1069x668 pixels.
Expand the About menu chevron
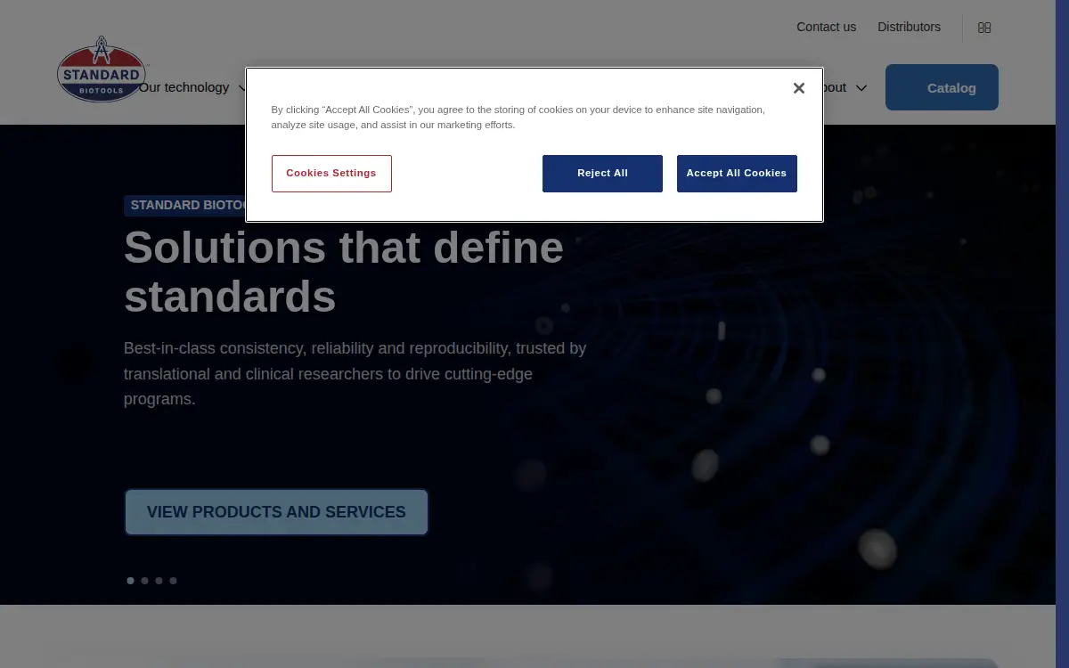point(861,87)
